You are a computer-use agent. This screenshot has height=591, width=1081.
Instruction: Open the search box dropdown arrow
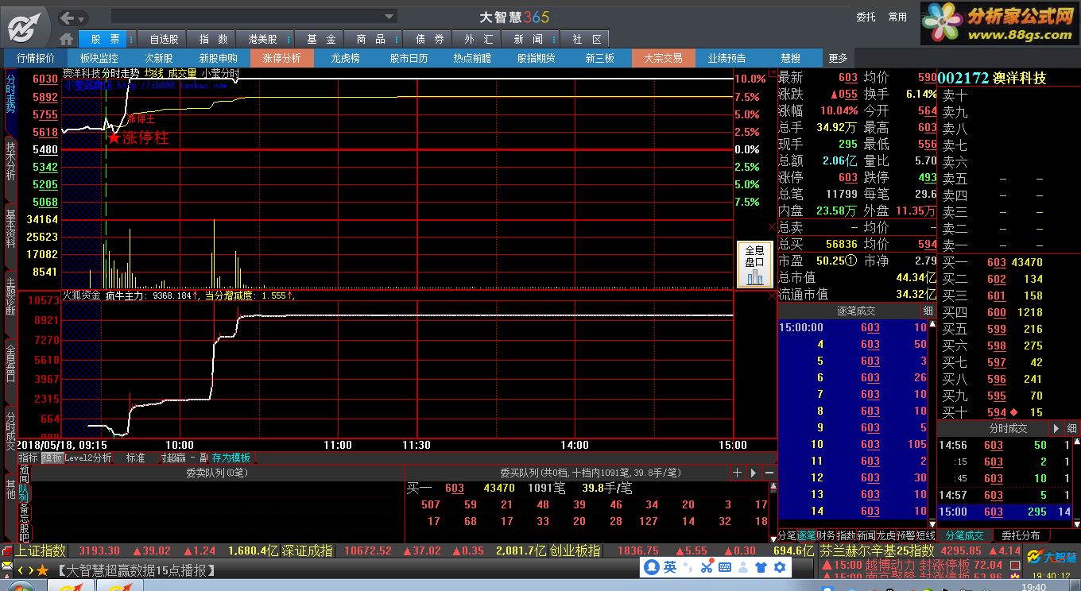click(x=389, y=17)
